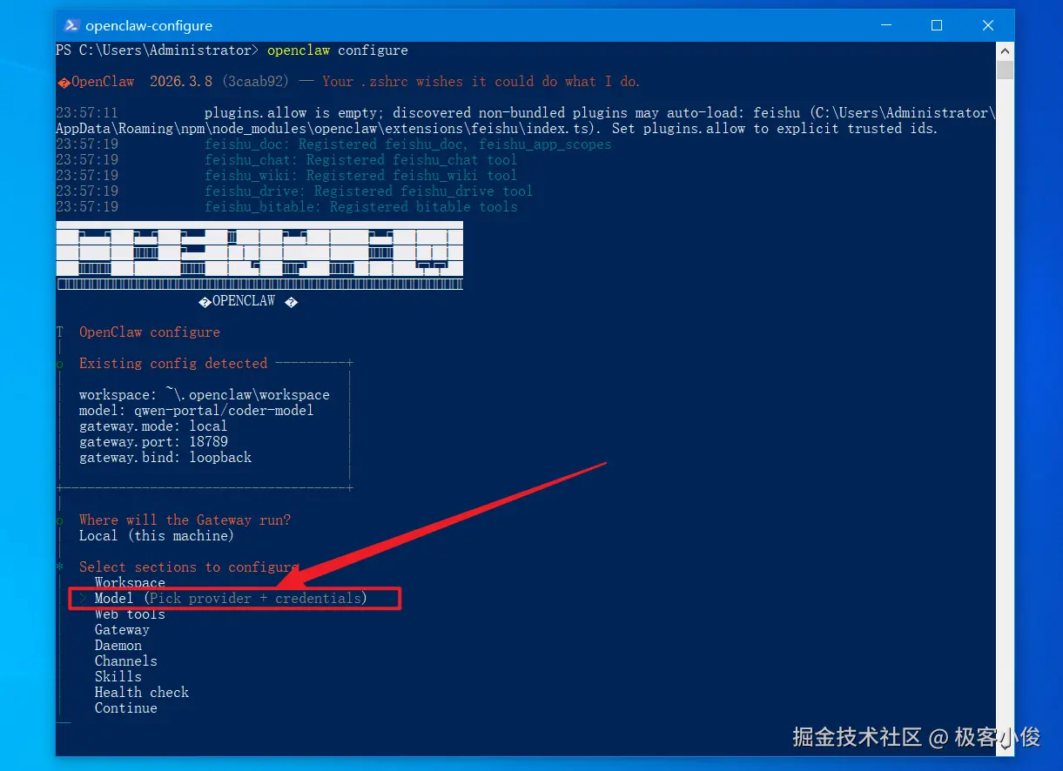This screenshot has width=1063, height=771.
Task: Click the 'feishu_doc: Registered feishu_doc, feishu_app_scopes' line
Action: (407, 144)
